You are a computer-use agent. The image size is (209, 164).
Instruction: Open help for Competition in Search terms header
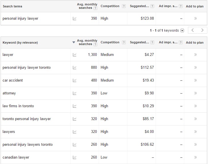point(124,6)
